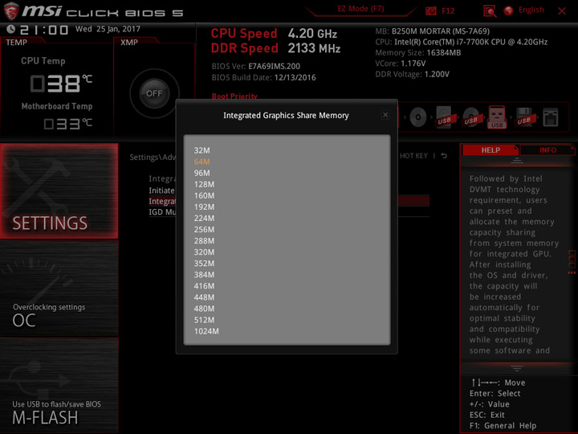Click the network boot device icon
Image resolution: width=578 pixels, height=434 pixels.
coord(551,117)
